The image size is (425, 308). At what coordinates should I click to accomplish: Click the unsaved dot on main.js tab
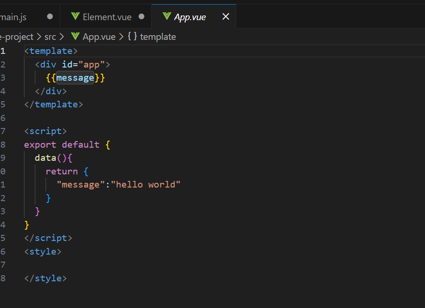50,17
